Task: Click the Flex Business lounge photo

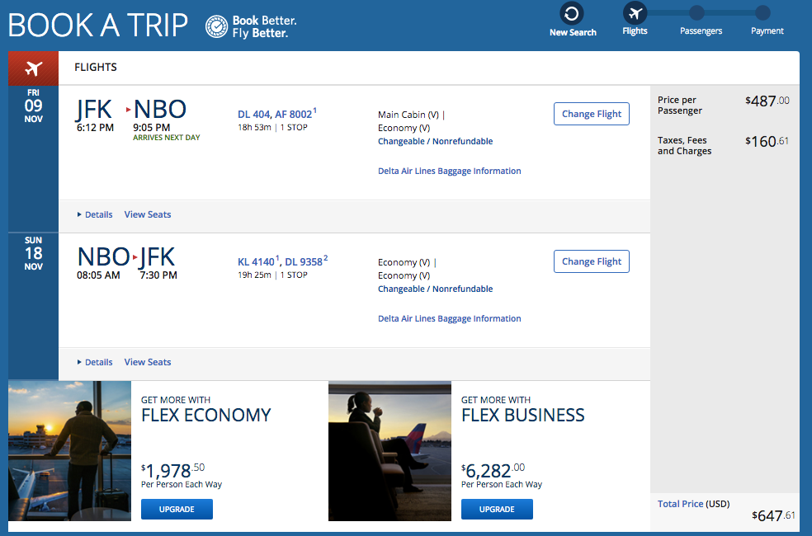Action: pos(389,450)
